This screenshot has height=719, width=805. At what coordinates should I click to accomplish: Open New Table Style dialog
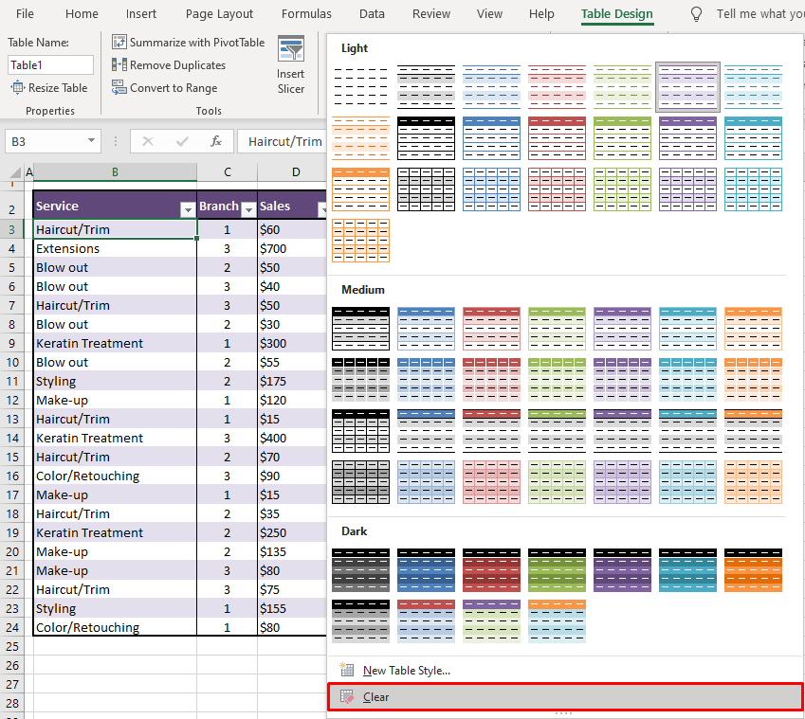click(x=409, y=670)
